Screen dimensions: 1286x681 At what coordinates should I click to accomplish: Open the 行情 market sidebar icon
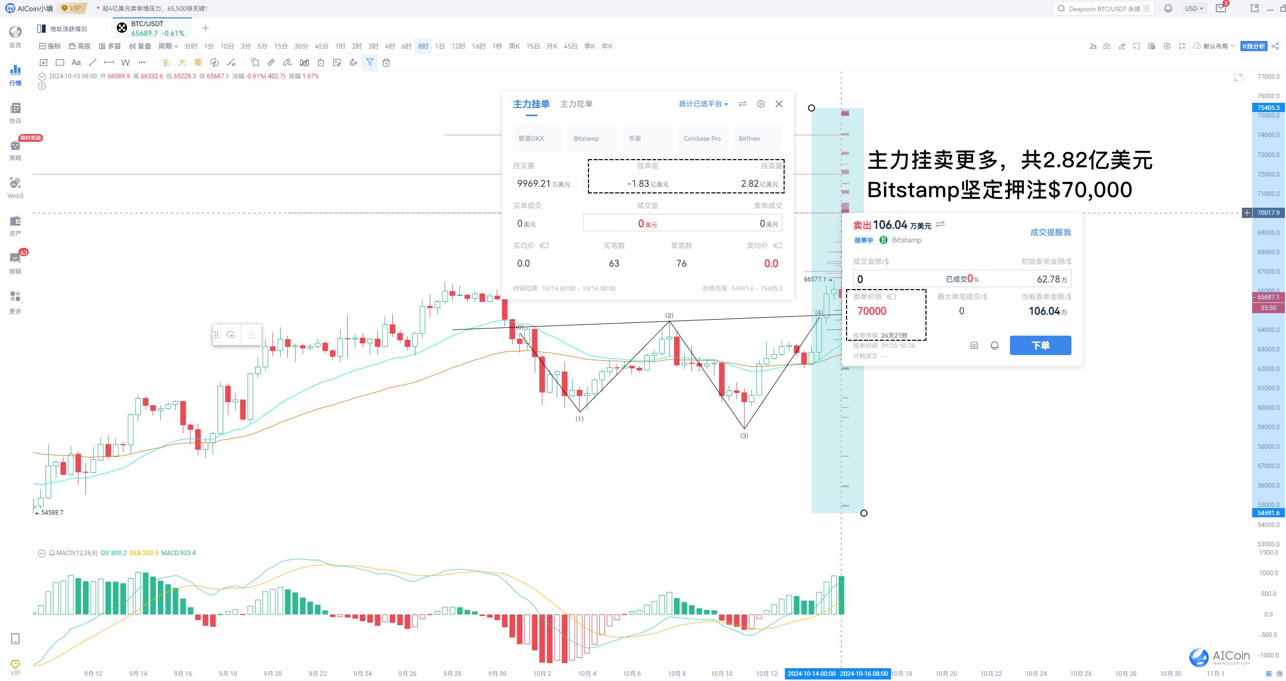pyautogui.click(x=15, y=75)
